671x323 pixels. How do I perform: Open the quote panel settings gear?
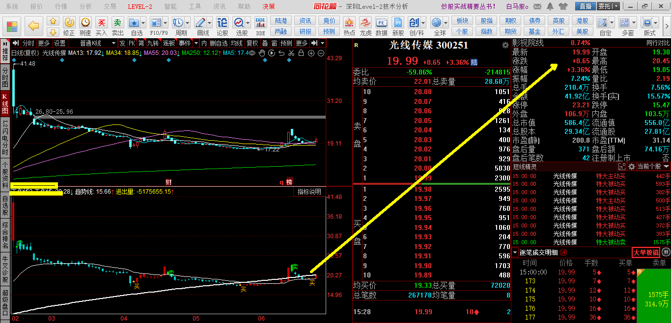coord(505,45)
